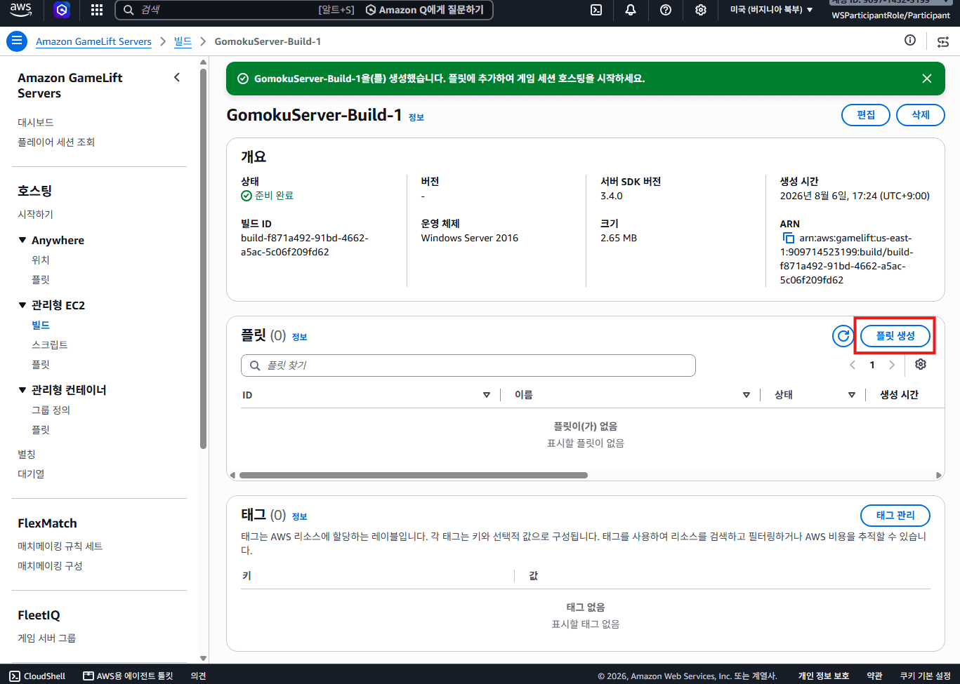Open 그룹 정의 under 관리형 컨테이너
The image size is (960, 684).
click(51, 410)
